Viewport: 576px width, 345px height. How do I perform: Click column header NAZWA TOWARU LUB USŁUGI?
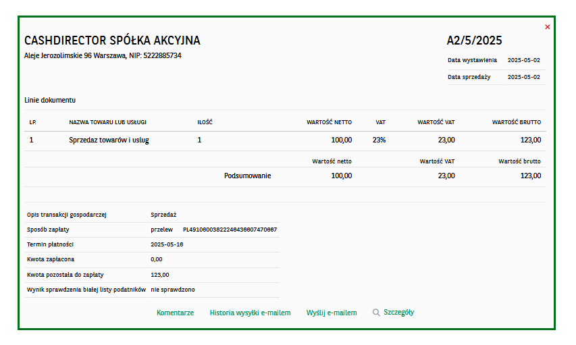click(x=107, y=122)
